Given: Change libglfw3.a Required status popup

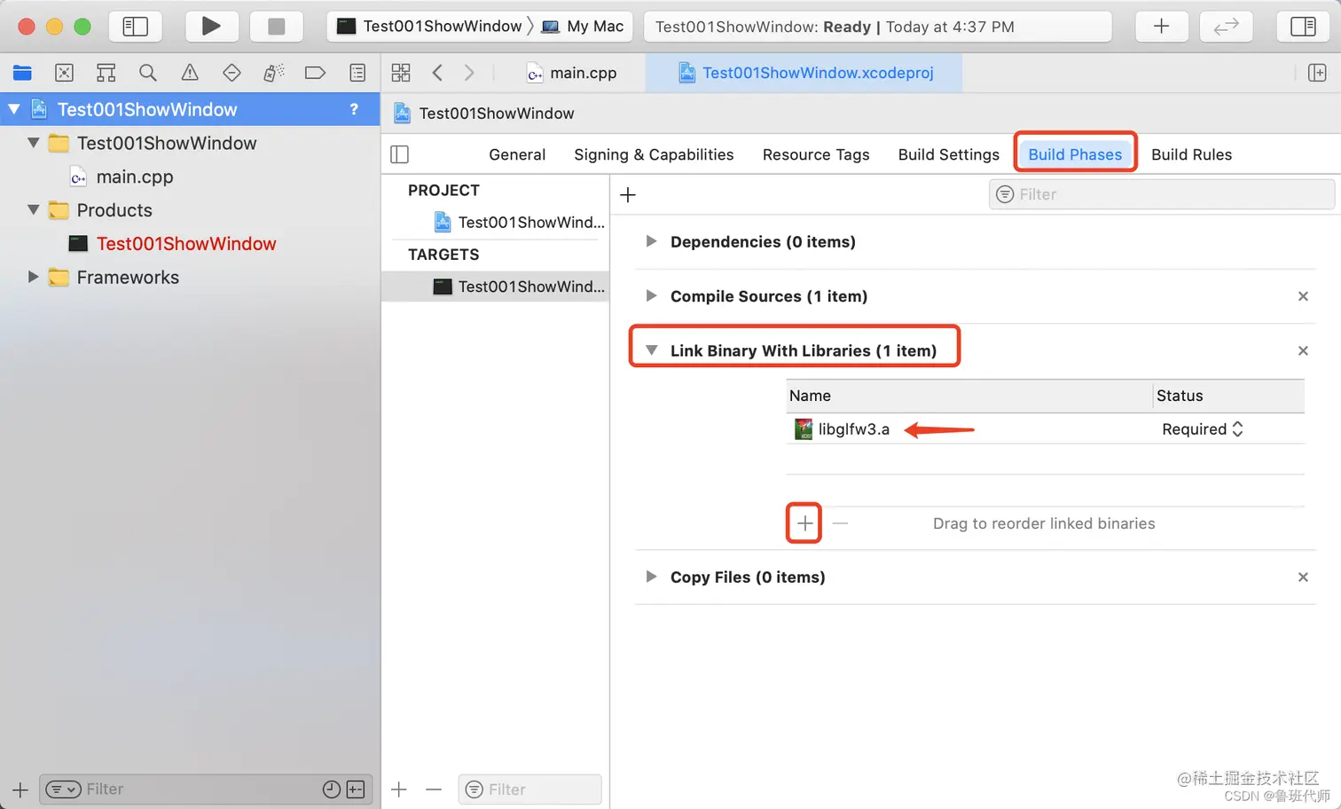Looking at the screenshot, I should pyautogui.click(x=1203, y=429).
